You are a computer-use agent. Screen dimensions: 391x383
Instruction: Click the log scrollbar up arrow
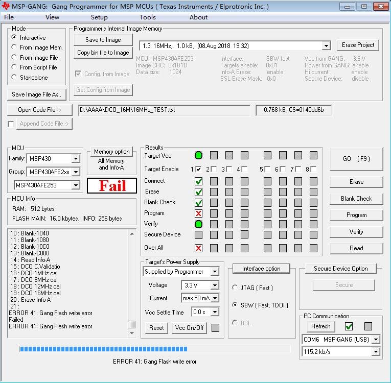[132, 234]
